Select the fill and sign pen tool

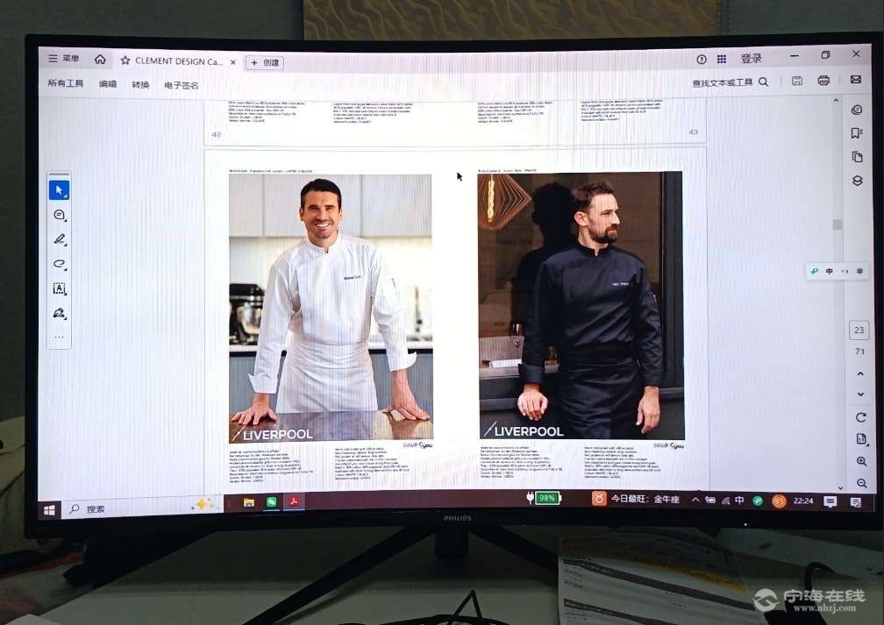60,313
